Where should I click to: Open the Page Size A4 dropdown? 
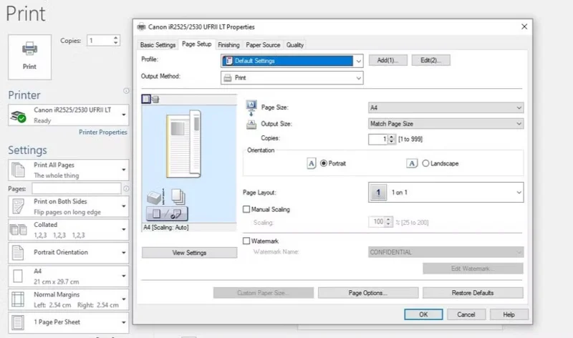pos(446,108)
